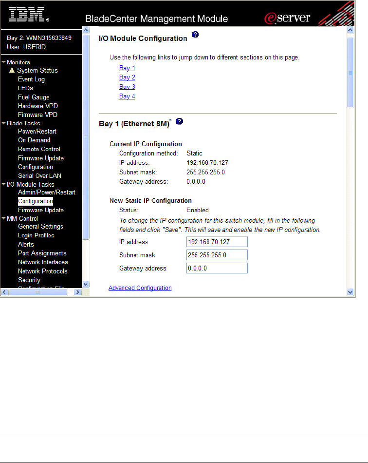Image resolution: width=368 pixels, height=463 pixels.
Task: Open Network Interfaces page
Action: click(x=43, y=262)
